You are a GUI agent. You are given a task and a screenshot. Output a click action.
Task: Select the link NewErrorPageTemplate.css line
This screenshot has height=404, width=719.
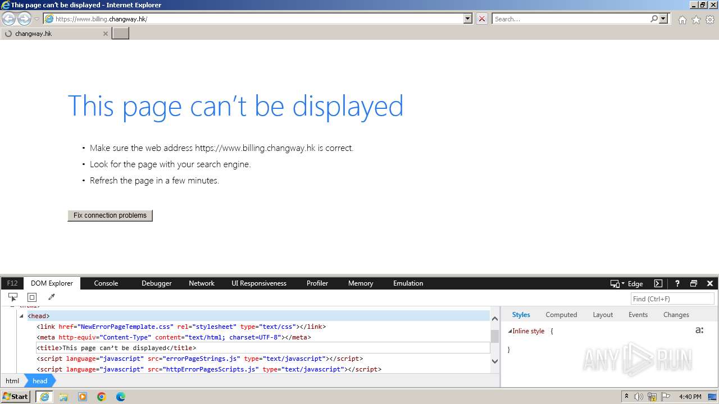[181, 327]
